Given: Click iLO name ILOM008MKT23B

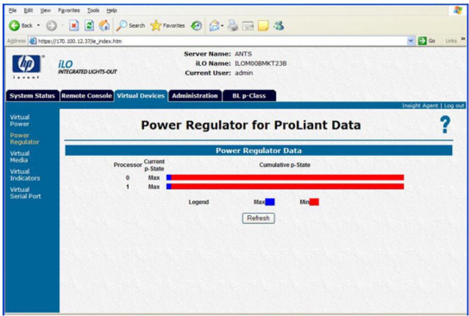Looking at the screenshot, I should click(x=261, y=64).
